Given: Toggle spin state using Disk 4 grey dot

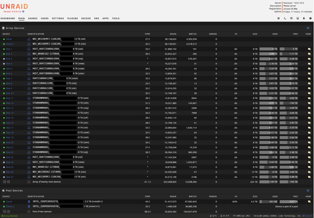Looking at the screenshot, I should (4, 64).
